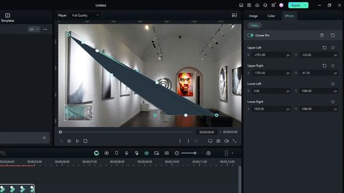Open the snapshot image icon in player header

234,16
